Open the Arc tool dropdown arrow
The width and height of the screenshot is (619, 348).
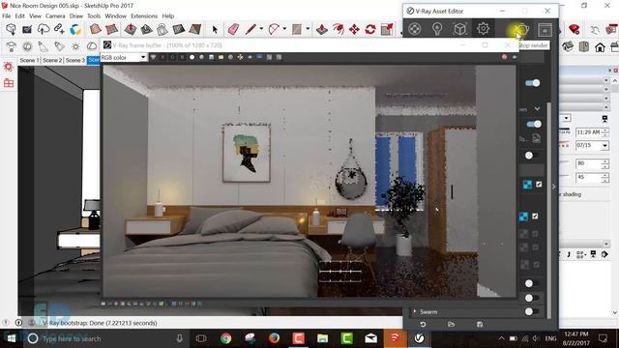(284, 29)
